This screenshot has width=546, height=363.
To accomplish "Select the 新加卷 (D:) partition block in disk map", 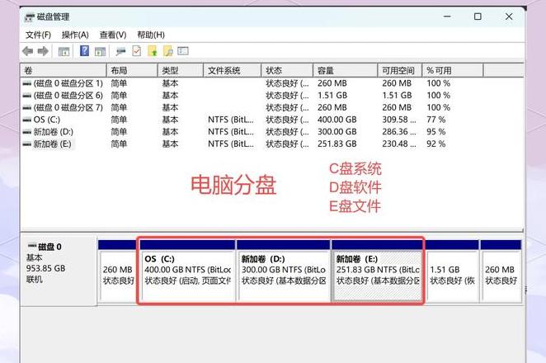I will (x=284, y=271).
